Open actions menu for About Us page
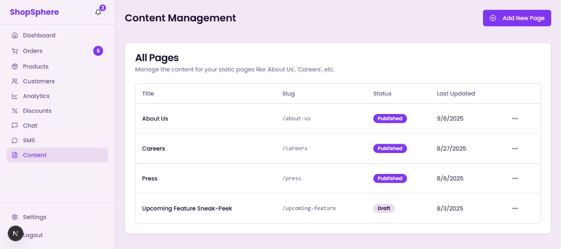 pos(515,118)
